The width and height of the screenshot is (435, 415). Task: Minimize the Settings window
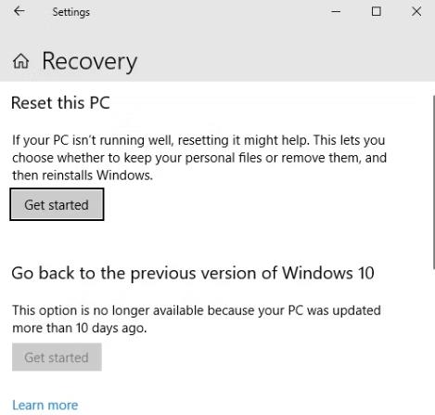(336, 12)
